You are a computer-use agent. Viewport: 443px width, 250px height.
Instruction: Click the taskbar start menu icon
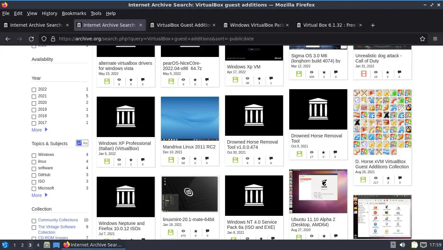(5, 245)
